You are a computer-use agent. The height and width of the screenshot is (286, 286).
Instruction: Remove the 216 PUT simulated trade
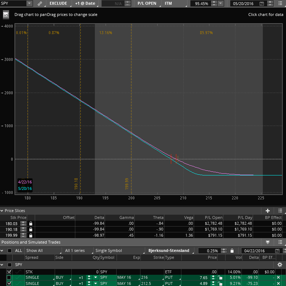click(278, 277)
